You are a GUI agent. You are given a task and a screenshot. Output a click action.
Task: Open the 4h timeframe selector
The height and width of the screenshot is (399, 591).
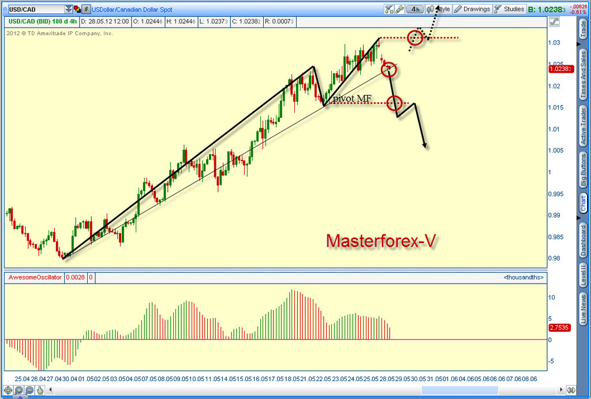click(x=415, y=9)
